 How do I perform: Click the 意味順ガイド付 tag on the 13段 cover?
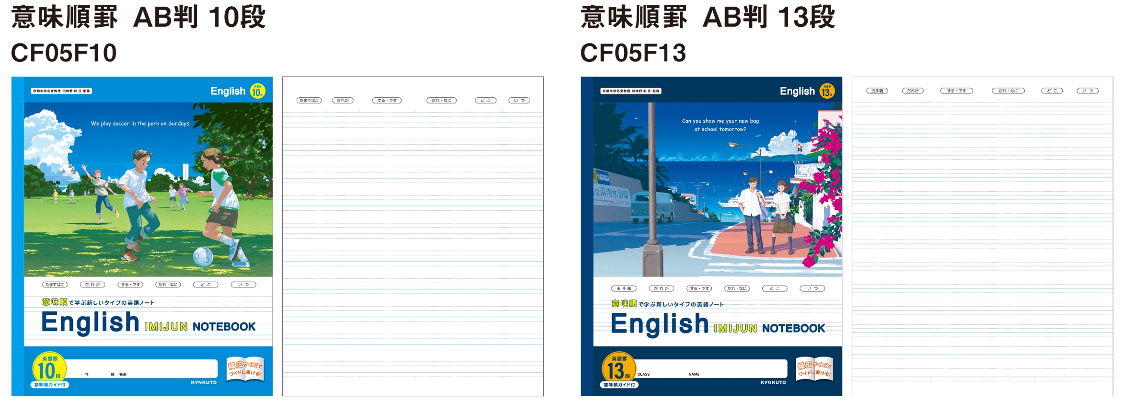point(619,385)
